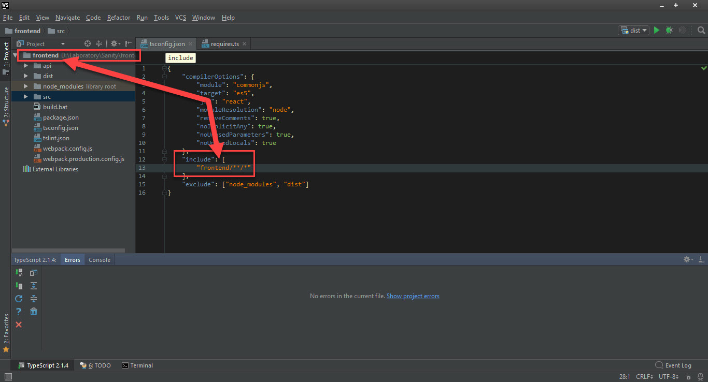Viewport: 708px width, 382px height.
Task: Collapse all in Project panel toolbar
Action: coord(98,44)
